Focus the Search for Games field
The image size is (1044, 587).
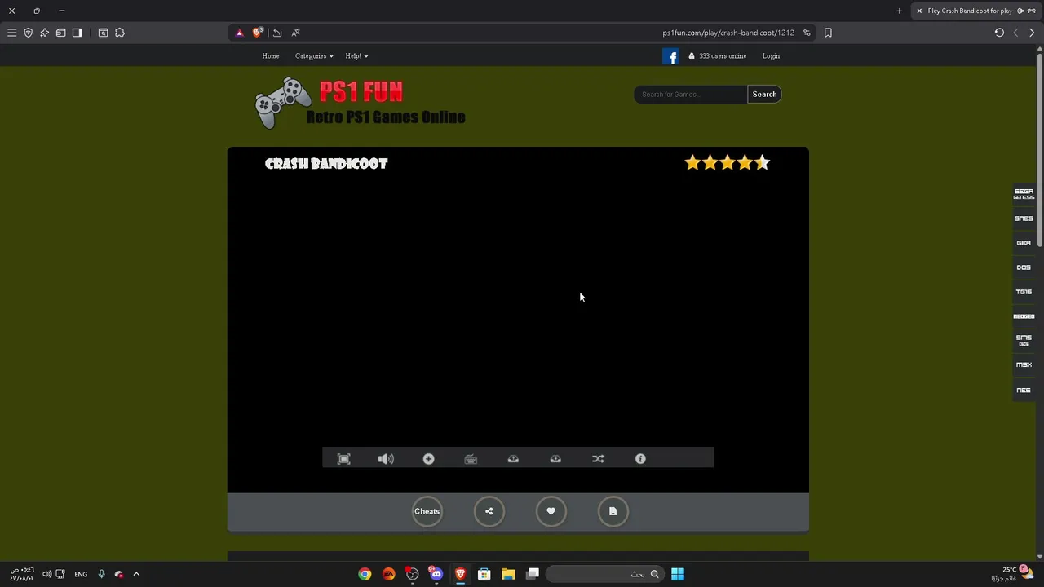[x=691, y=95]
